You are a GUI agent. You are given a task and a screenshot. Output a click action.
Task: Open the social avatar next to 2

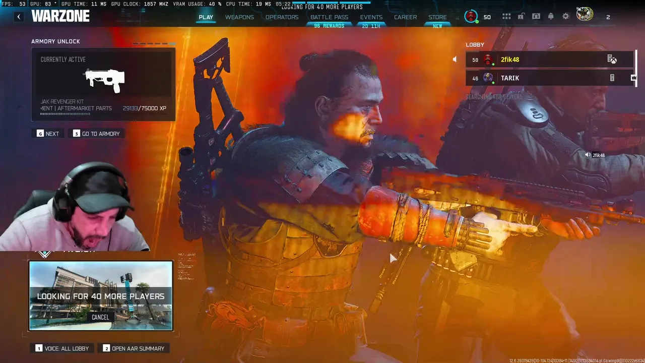[x=585, y=14]
